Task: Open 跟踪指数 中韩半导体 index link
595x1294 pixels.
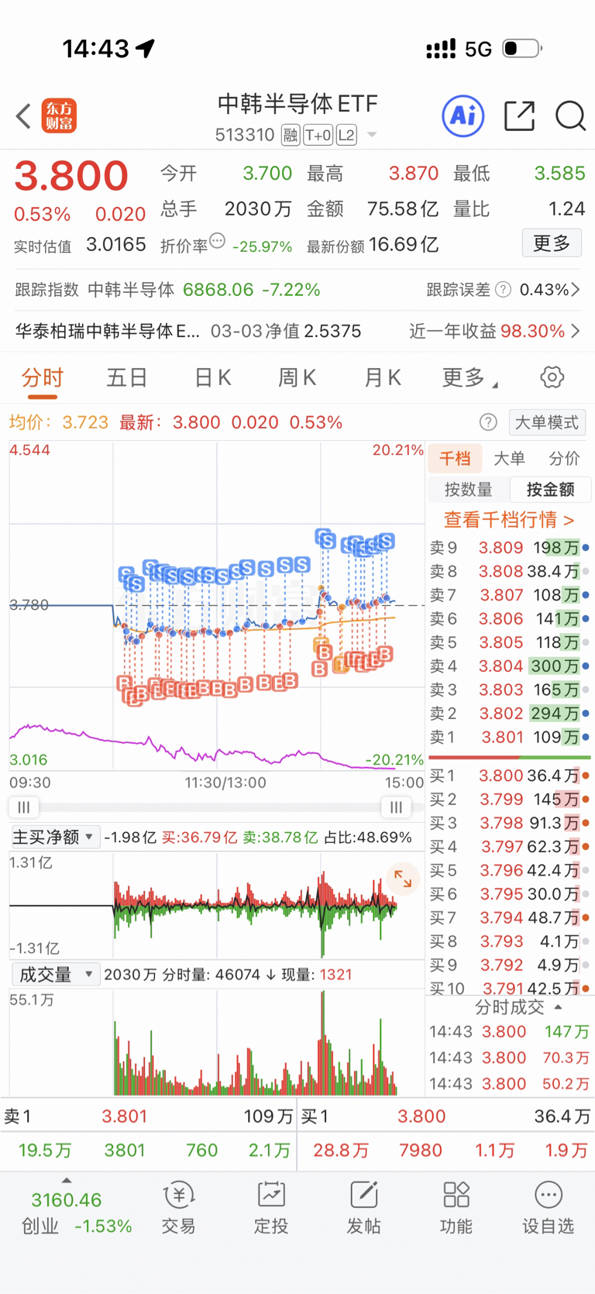Action: pos(168,290)
